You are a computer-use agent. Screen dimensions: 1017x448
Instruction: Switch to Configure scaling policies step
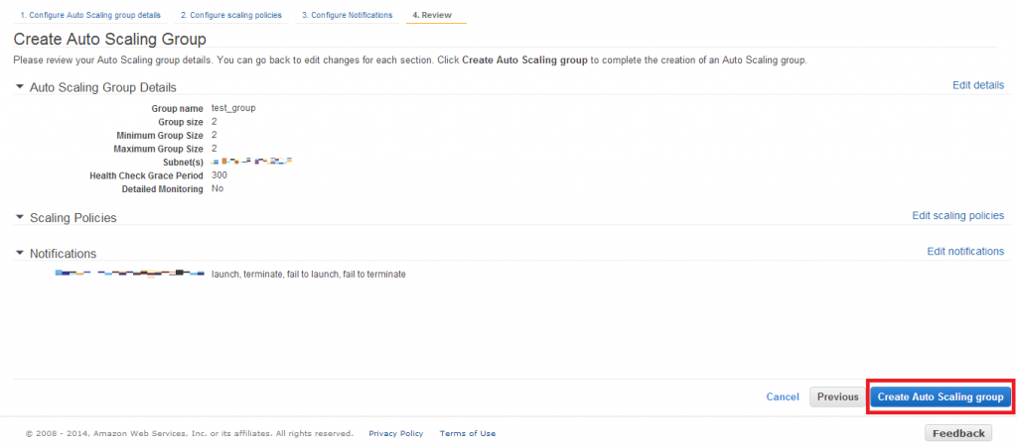tap(230, 15)
